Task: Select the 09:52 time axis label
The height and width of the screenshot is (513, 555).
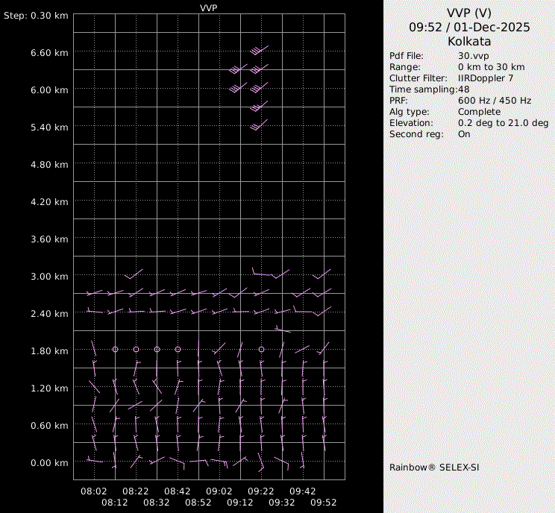Action: 324,503
